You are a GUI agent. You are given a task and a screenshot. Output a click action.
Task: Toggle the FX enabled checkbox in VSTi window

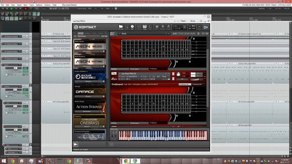click(x=209, y=21)
